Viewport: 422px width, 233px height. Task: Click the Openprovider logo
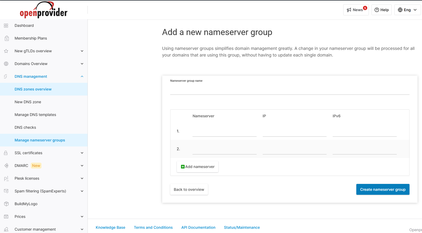tap(44, 10)
